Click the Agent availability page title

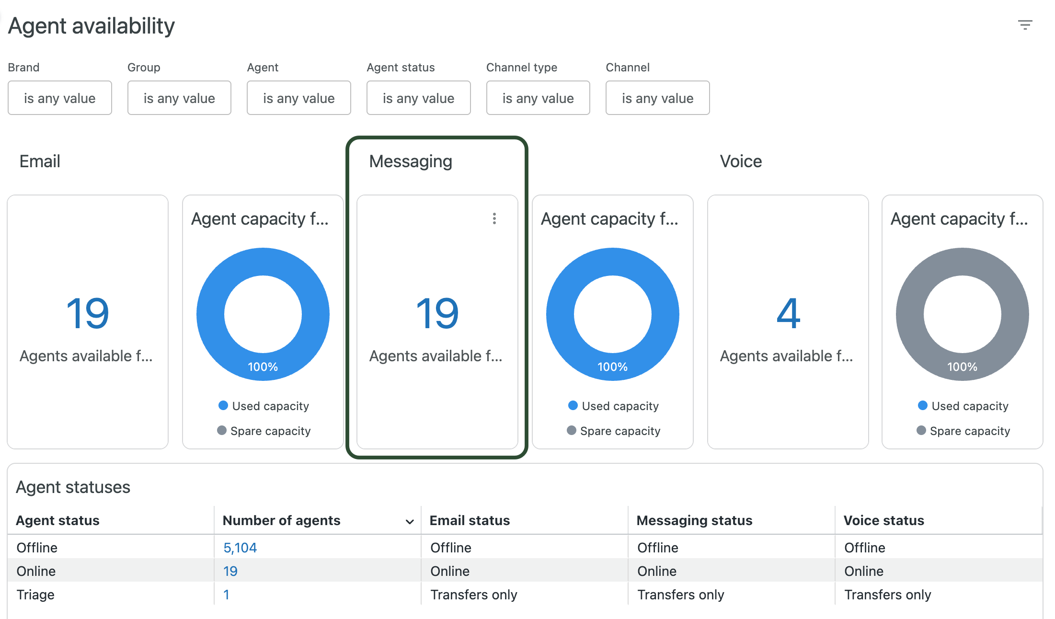click(92, 26)
